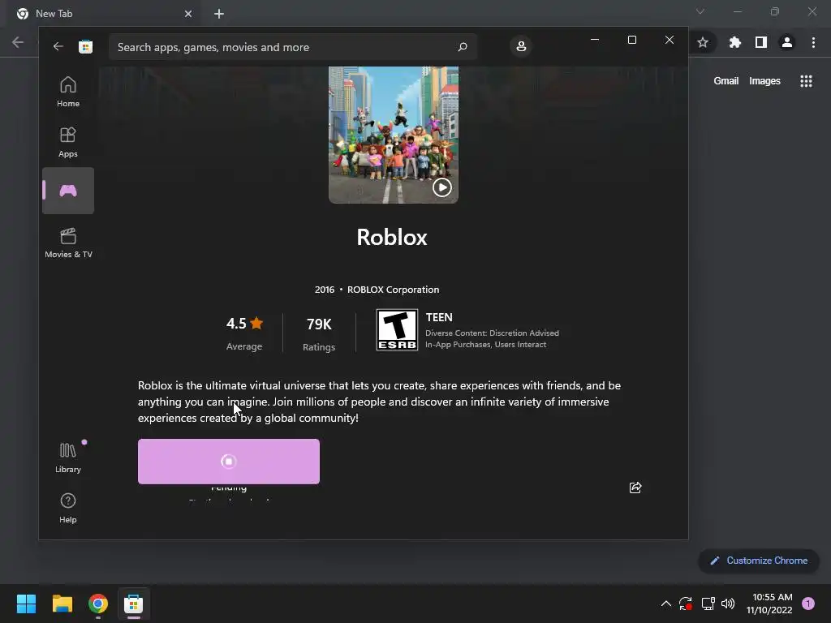Click the 2016 release year text
Screen dimensions: 831x623
[325, 290]
